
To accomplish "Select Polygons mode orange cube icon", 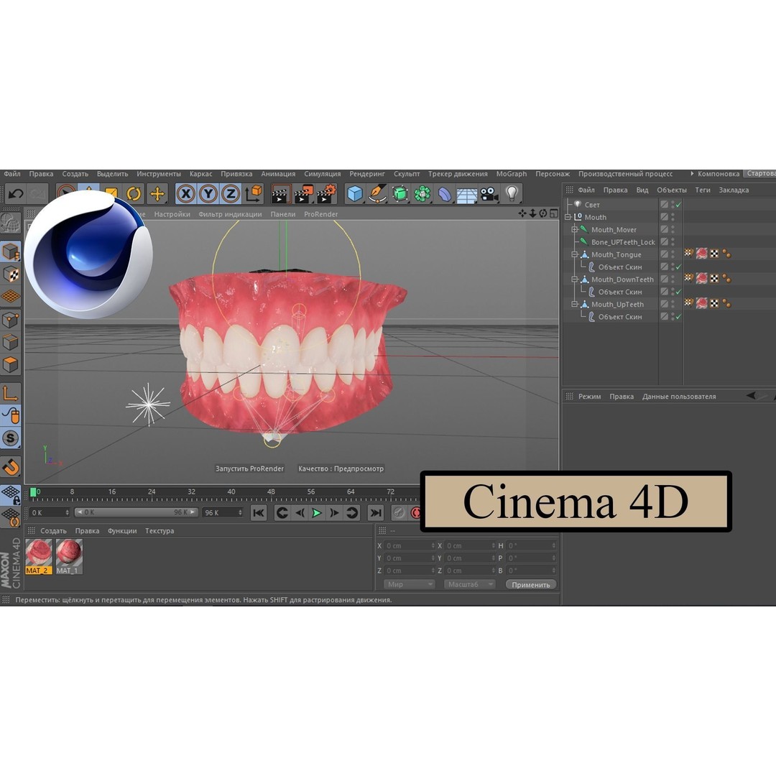I will (x=10, y=365).
